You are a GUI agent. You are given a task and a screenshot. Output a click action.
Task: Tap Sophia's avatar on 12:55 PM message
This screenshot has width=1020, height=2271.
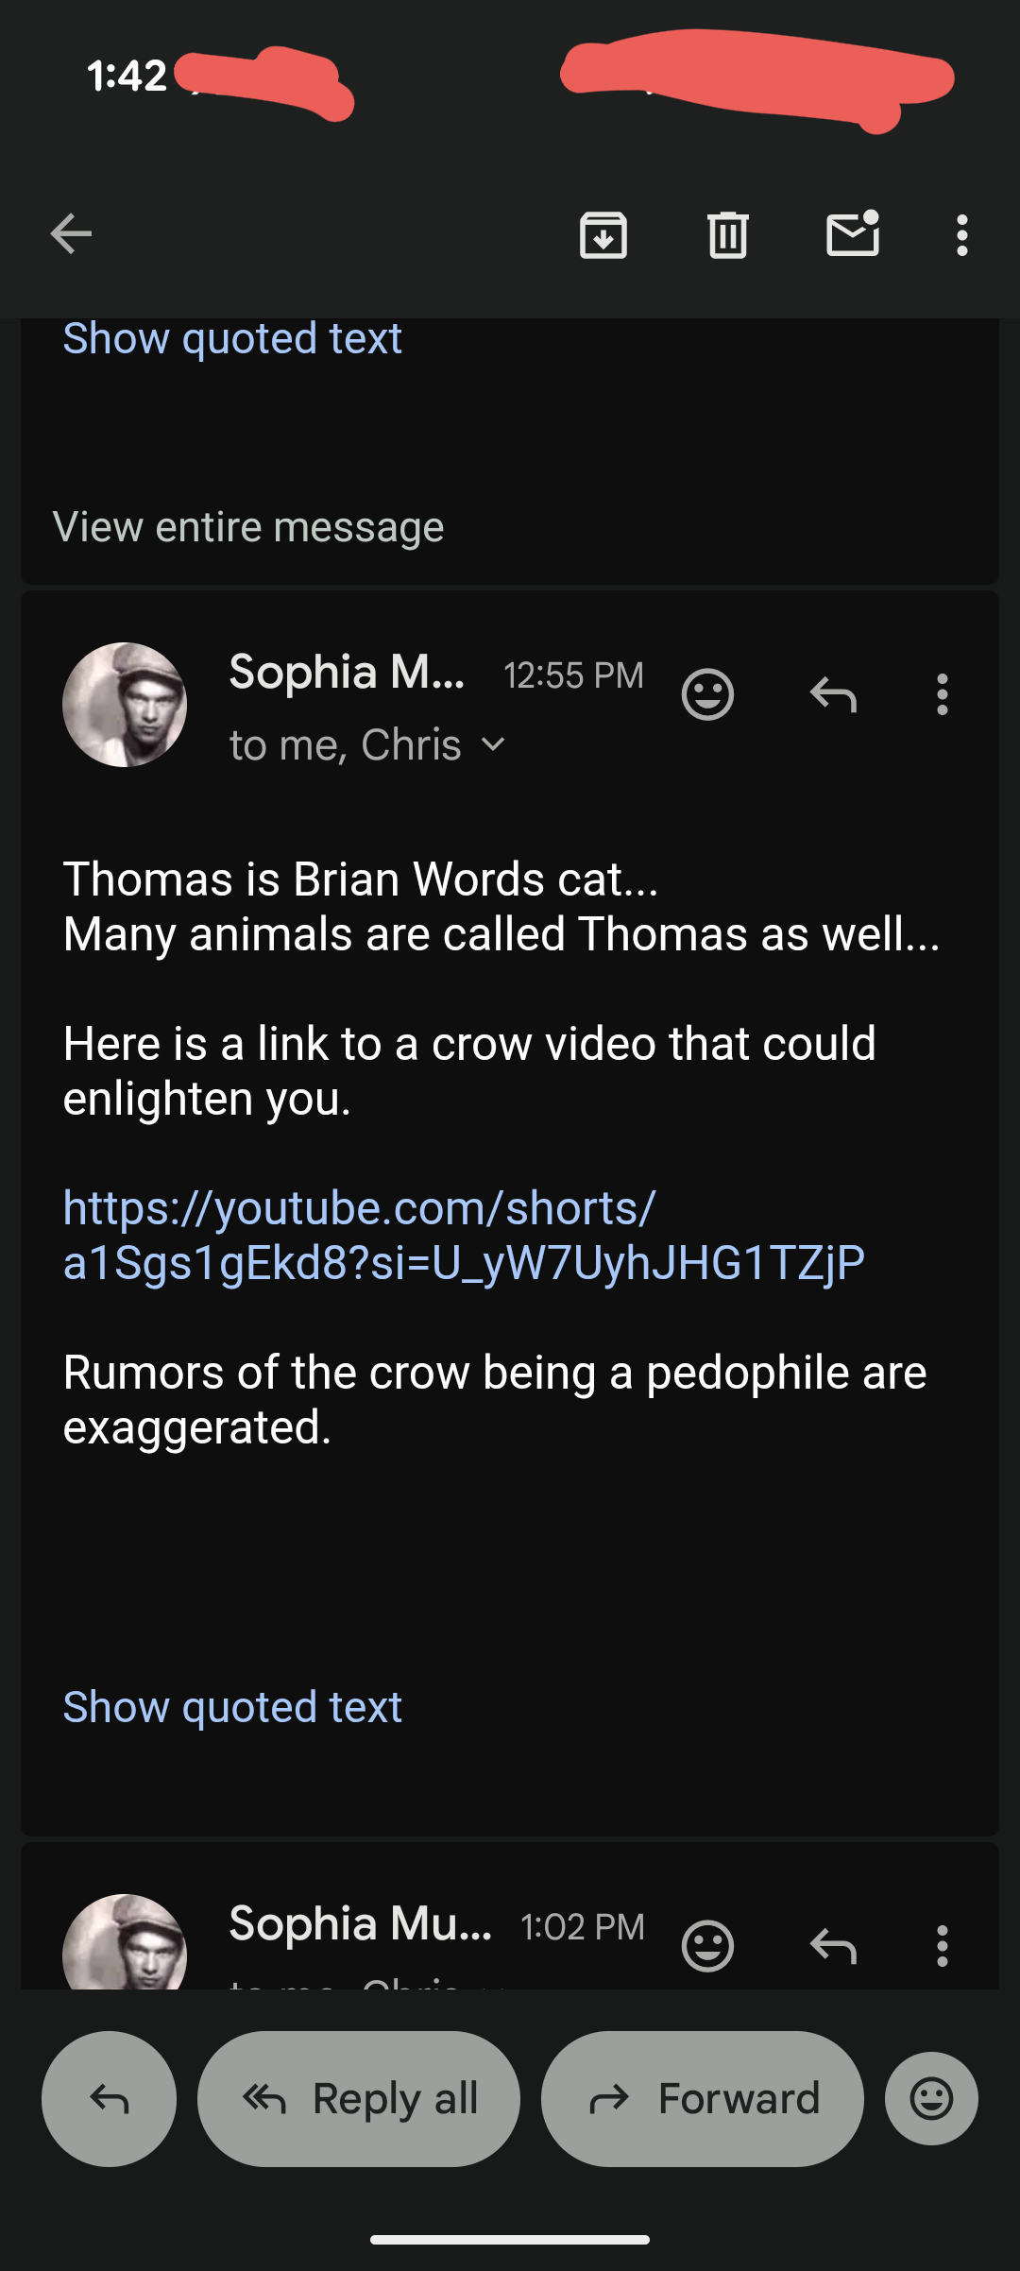pos(125,705)
